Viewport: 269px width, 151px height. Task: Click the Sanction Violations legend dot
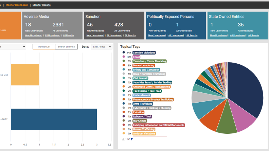123,52
